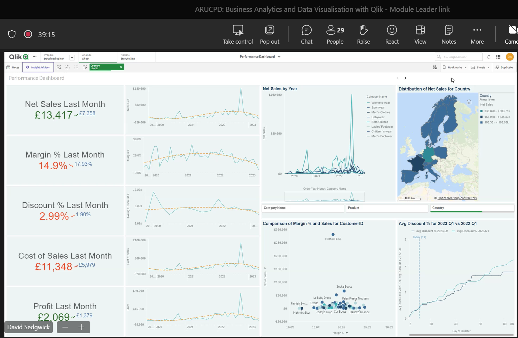Open the app waffle launcher grid
The width and height of the screenshot is (518, 338).
498,57
